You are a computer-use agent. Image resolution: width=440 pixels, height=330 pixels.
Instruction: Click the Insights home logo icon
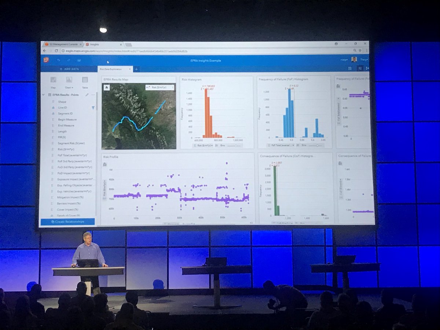(x=47, y=60)
